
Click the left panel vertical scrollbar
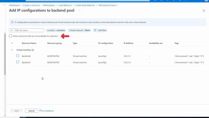[x=5, y=54]
